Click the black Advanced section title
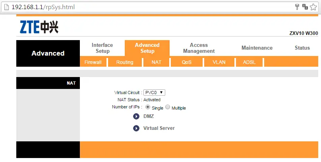The image size is (321, 162). [48, 53]
